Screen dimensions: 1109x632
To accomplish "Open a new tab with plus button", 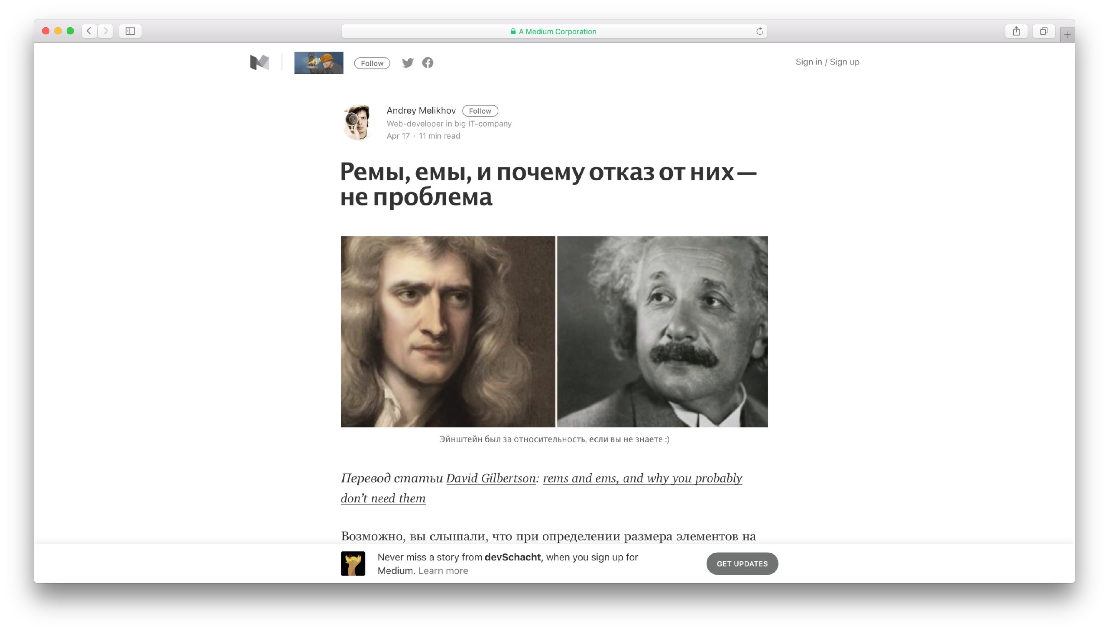I will pyautogui.click(x=1067, y=35).
